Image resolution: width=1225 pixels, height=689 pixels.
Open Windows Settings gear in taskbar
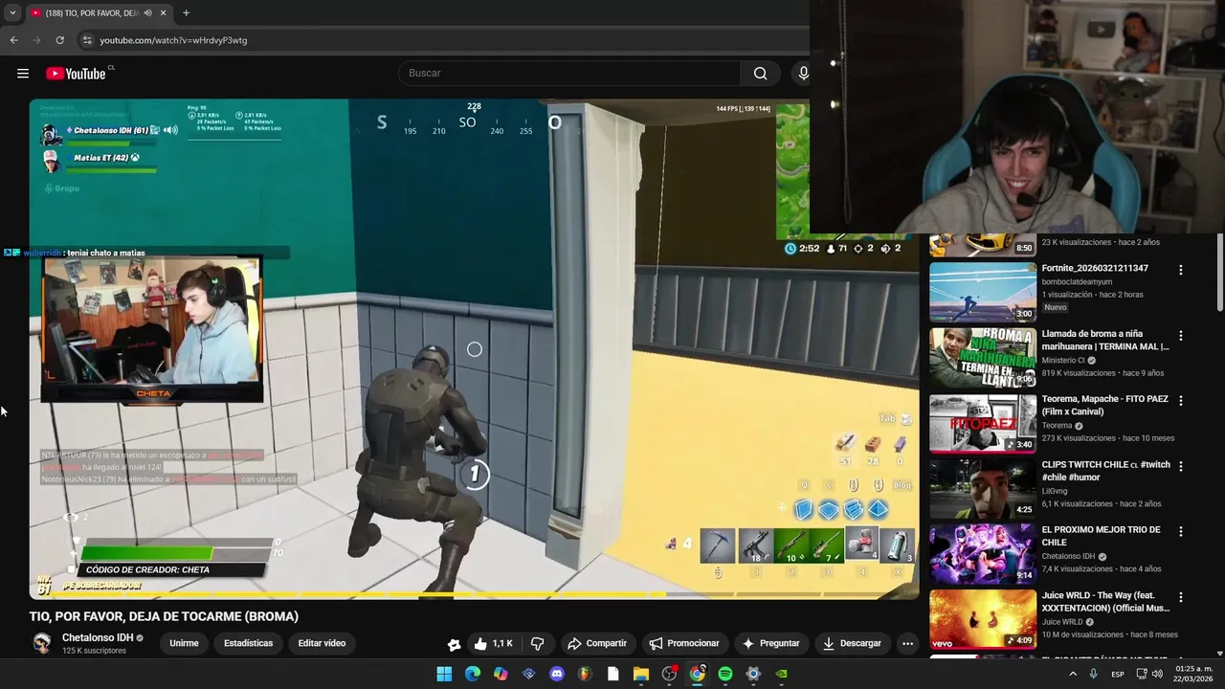(x=753, y=674)
